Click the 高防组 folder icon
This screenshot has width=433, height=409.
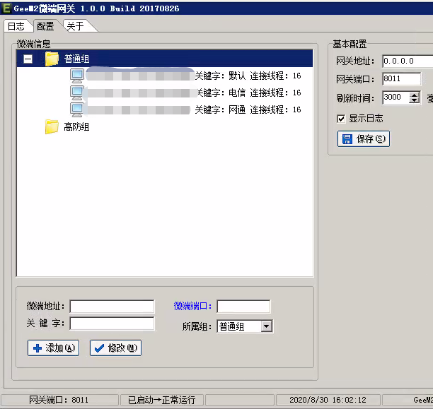(x=52, y=127)
